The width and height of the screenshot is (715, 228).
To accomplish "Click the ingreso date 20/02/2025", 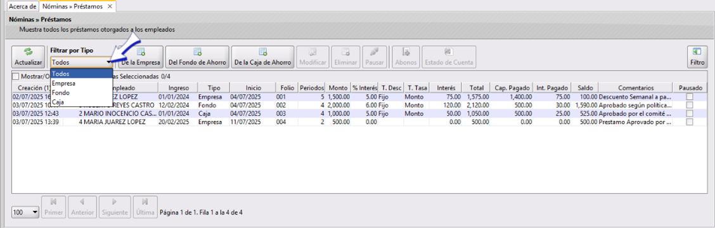I will pos(173,122).
